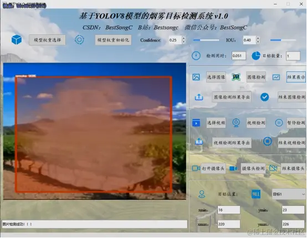Image resolution: width=307 pixels, height=238 pixels.
Task: Click the solid blue camera icon
Action: pos(233,168)
